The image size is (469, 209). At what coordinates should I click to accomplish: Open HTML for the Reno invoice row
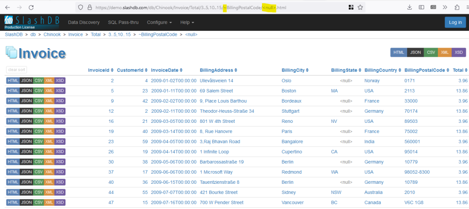point(13,121)
